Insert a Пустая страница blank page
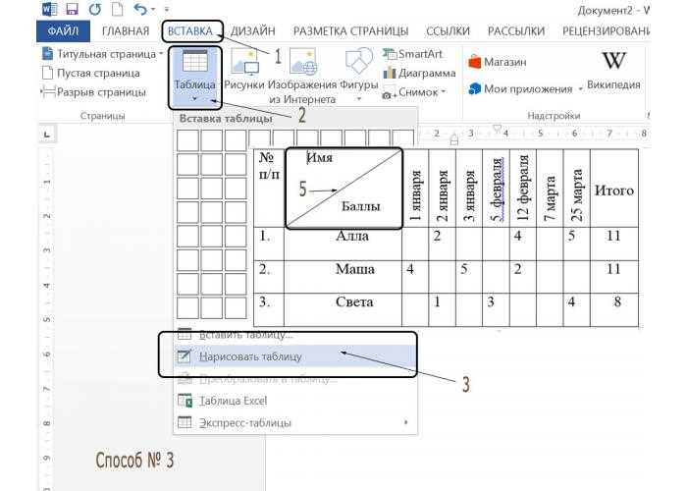 [91, 74]
